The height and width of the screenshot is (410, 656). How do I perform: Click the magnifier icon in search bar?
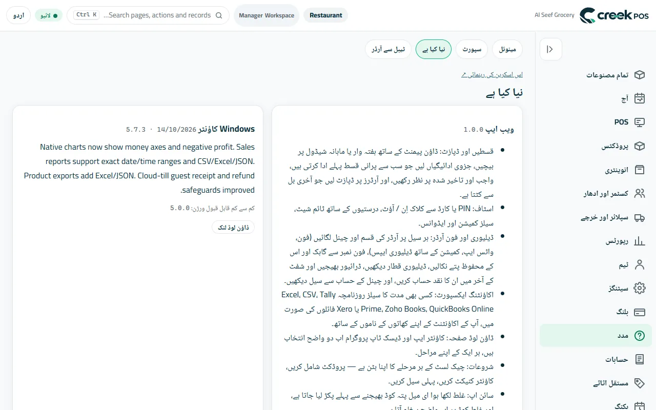click(219, 15)
